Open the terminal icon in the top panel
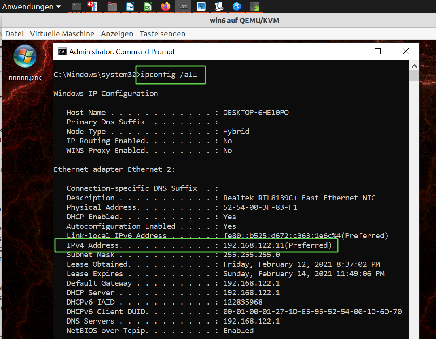 pos(76,6)
